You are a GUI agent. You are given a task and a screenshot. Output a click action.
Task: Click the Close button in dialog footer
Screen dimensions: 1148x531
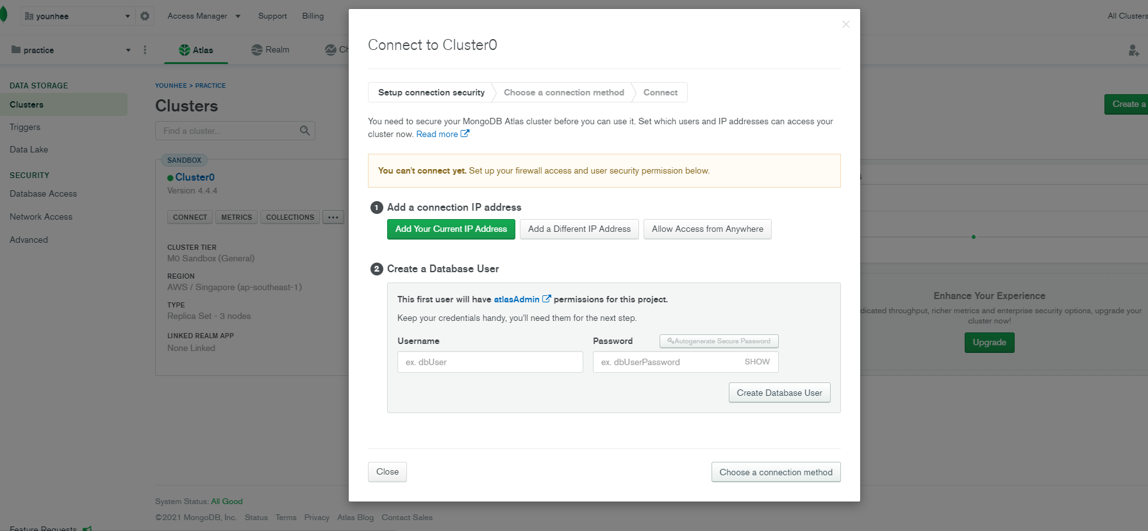tap(387, 472)
